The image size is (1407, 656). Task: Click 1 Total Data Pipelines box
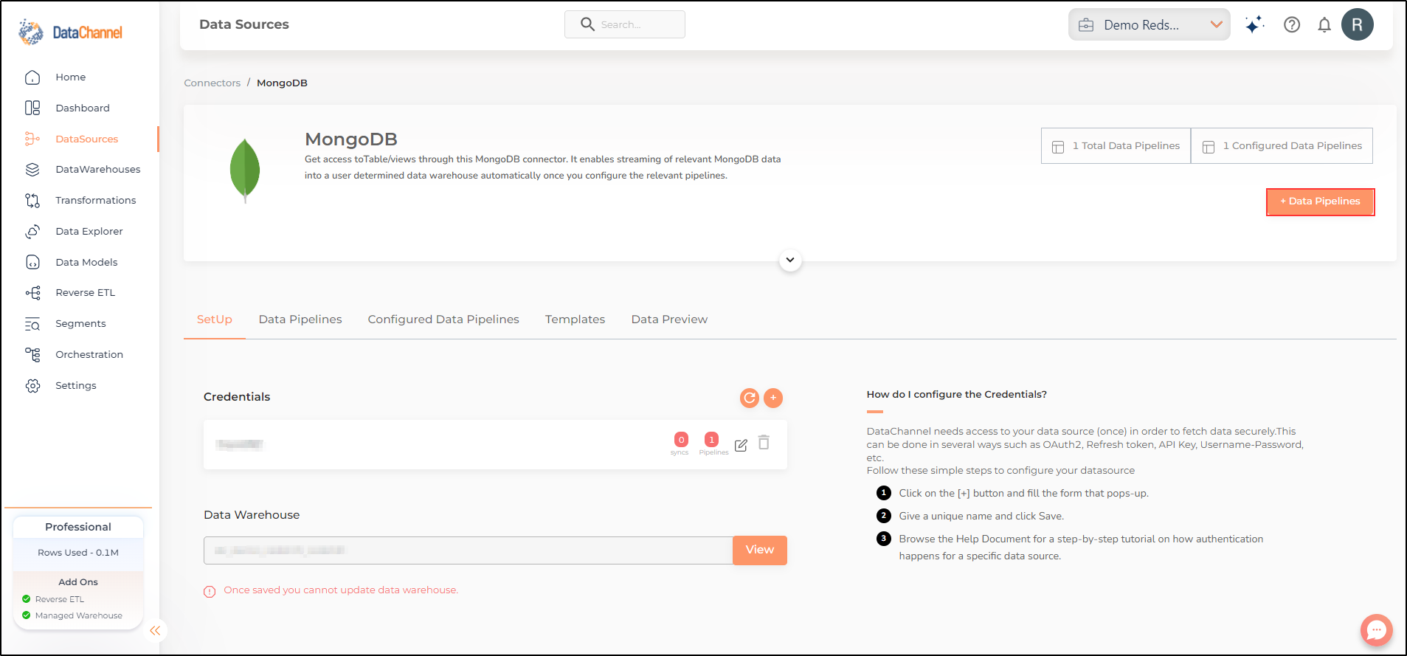coord(1116,146)
